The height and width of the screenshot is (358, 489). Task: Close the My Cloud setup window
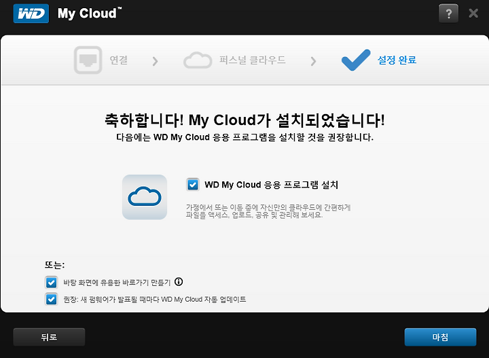[x=473, y=13]
